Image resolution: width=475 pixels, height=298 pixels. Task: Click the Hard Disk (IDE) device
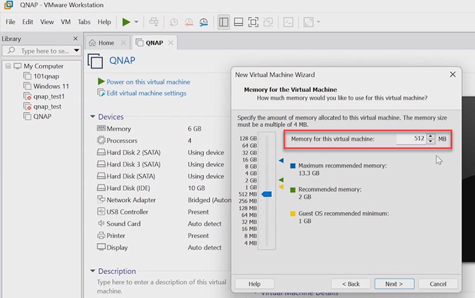(128, 188)
